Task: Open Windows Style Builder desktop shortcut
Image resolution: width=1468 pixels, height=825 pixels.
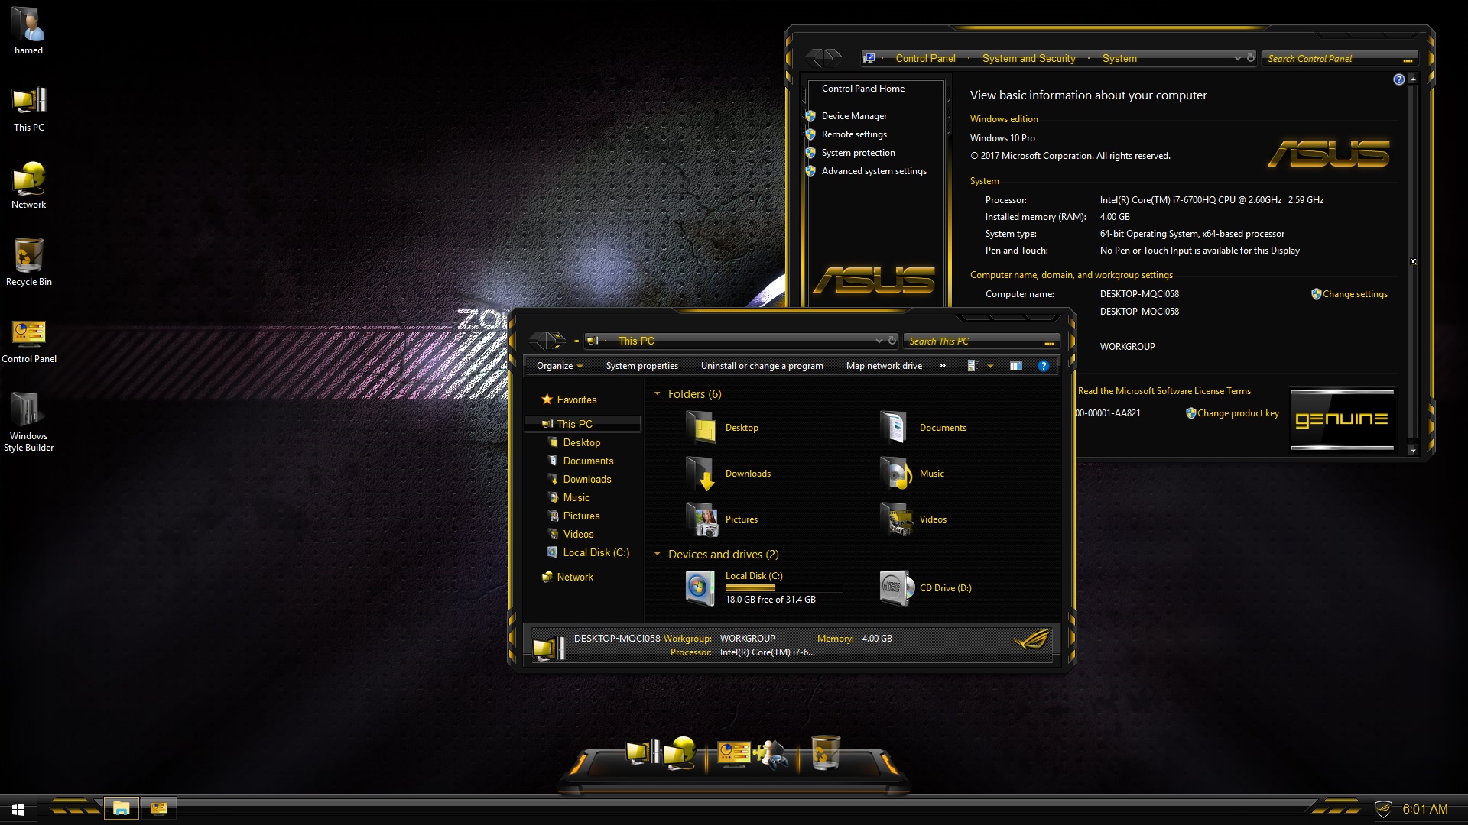Action: [28, 412]
